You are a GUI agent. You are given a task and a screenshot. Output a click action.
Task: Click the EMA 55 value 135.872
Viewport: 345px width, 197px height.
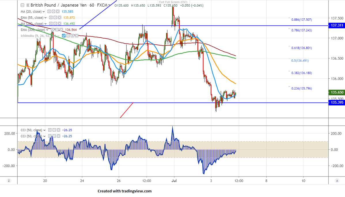click(x=69, y=18)
